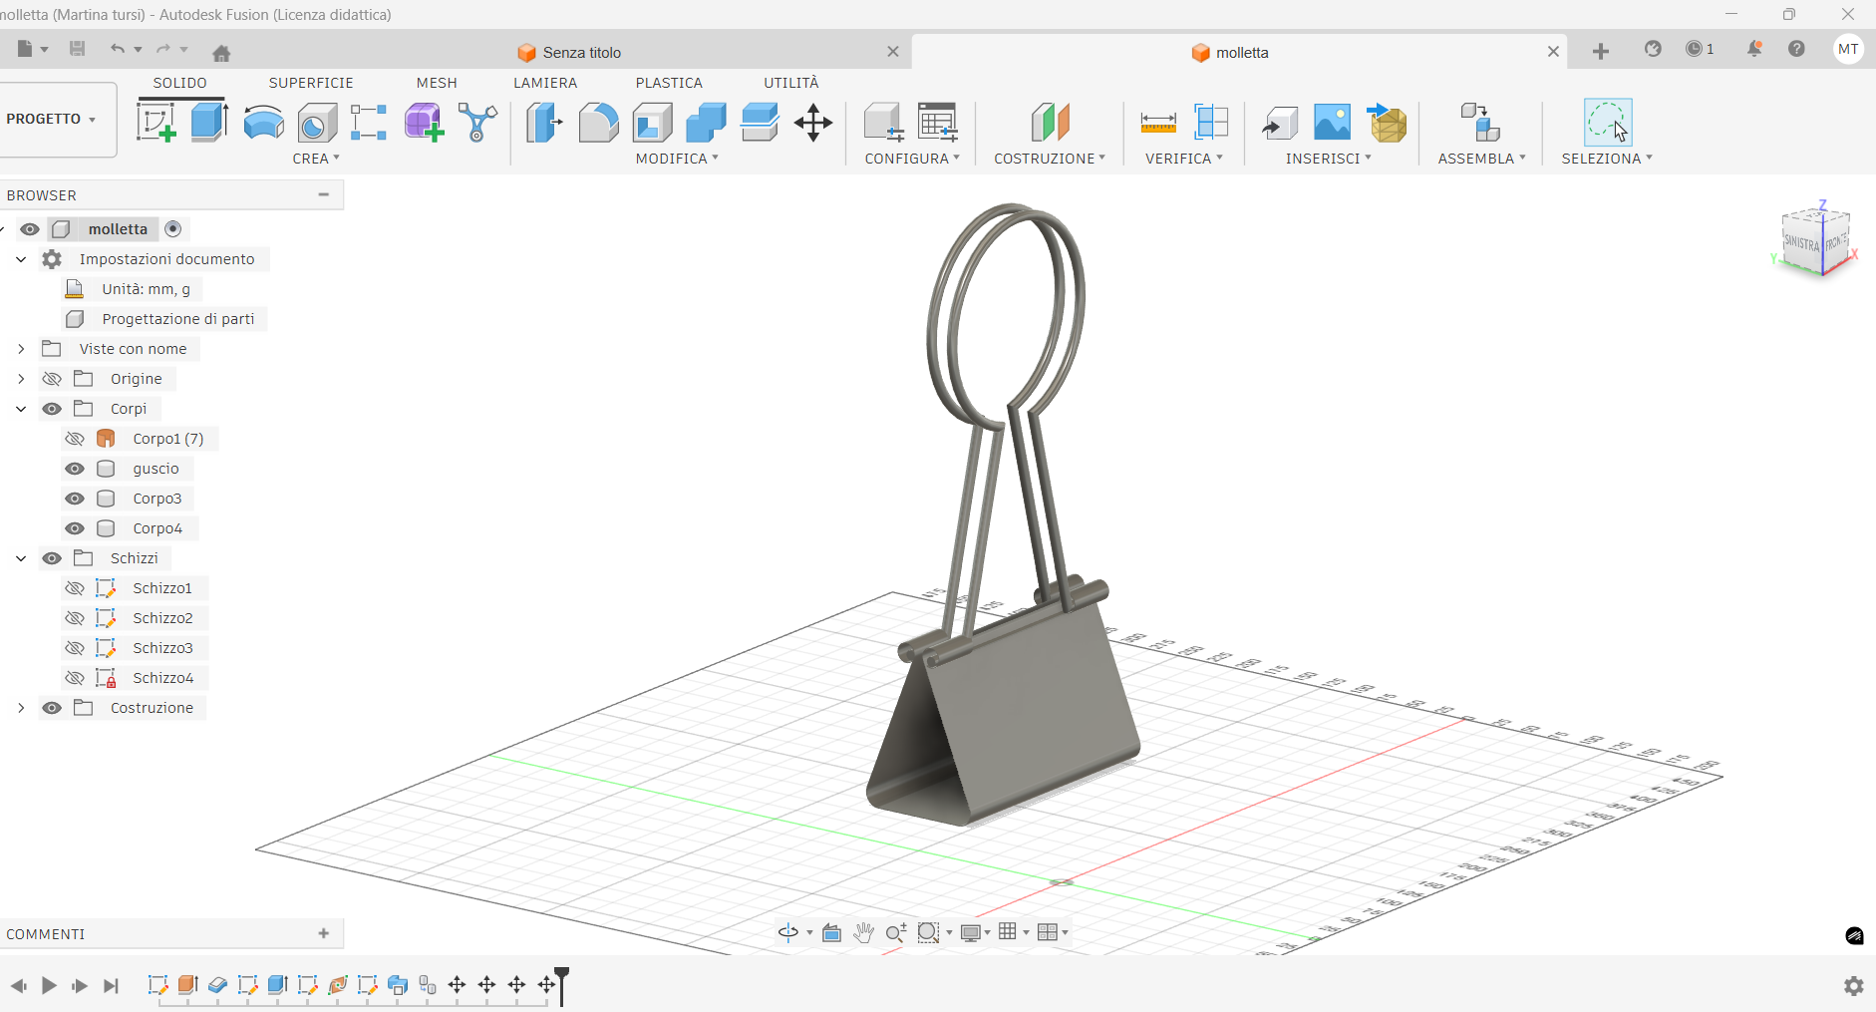1876x1012 pixels.
Task: Click the view cube orientation widget
Action: pos(1815,241)
